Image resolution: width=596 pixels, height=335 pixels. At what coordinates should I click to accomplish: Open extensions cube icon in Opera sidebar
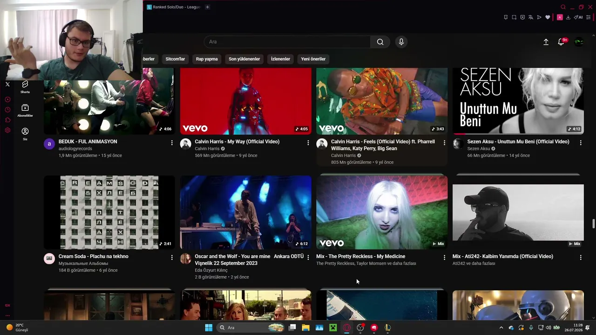coord(7,120)
